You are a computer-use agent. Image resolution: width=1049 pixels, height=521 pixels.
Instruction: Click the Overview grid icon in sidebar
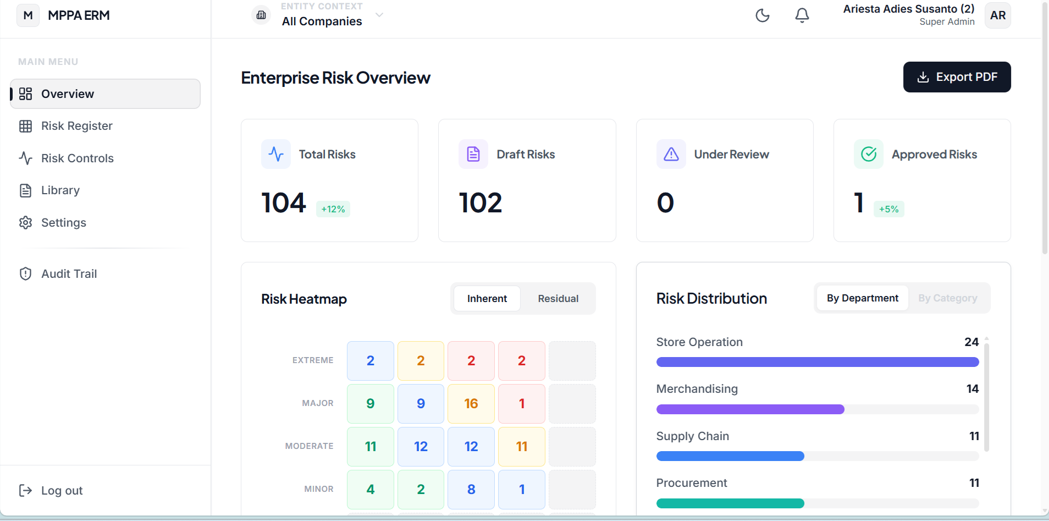(26, 94)
